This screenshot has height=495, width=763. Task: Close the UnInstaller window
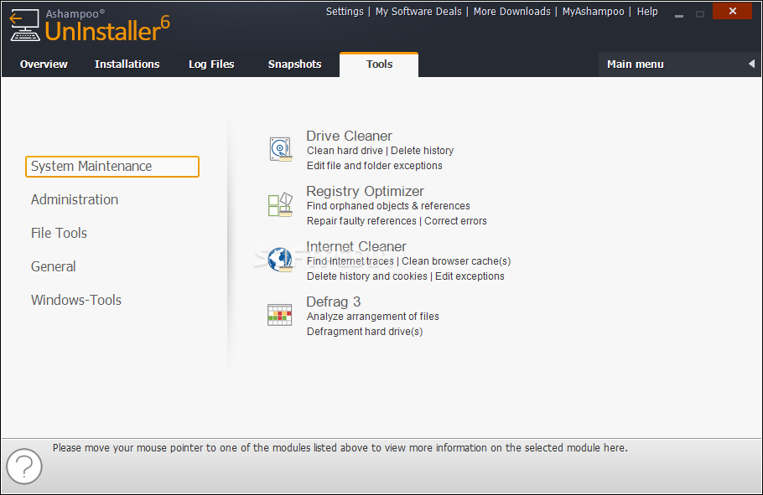(732, 11)
